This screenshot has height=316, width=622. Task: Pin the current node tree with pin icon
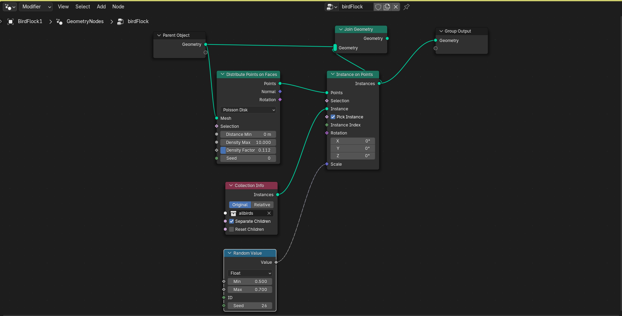point(406,7)
